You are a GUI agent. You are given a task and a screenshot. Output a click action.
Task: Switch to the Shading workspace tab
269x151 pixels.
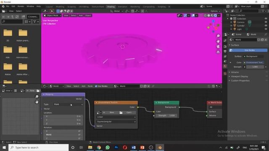pyautogui.click(x=111, y=7)
